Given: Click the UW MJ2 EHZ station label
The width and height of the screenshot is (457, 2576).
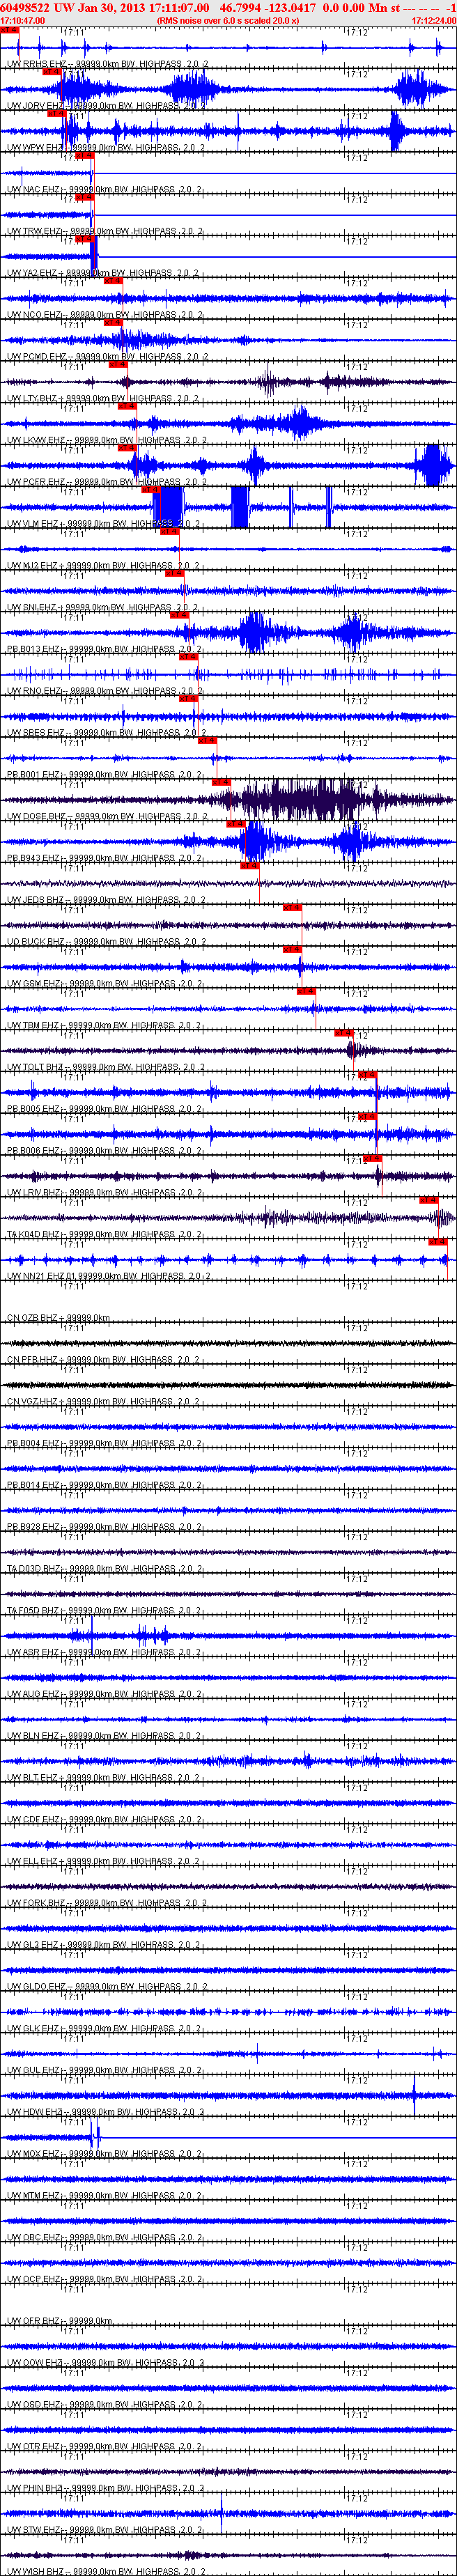Looking at the screenshot, I should pyautogui.click(x=105, y=566).
